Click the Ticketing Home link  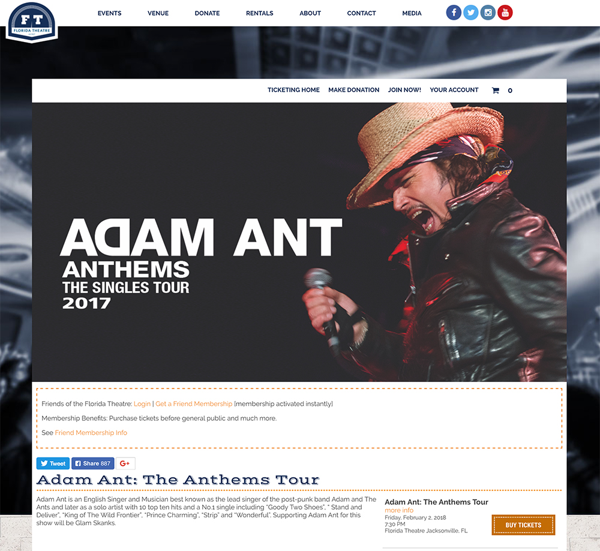(293, 90)
